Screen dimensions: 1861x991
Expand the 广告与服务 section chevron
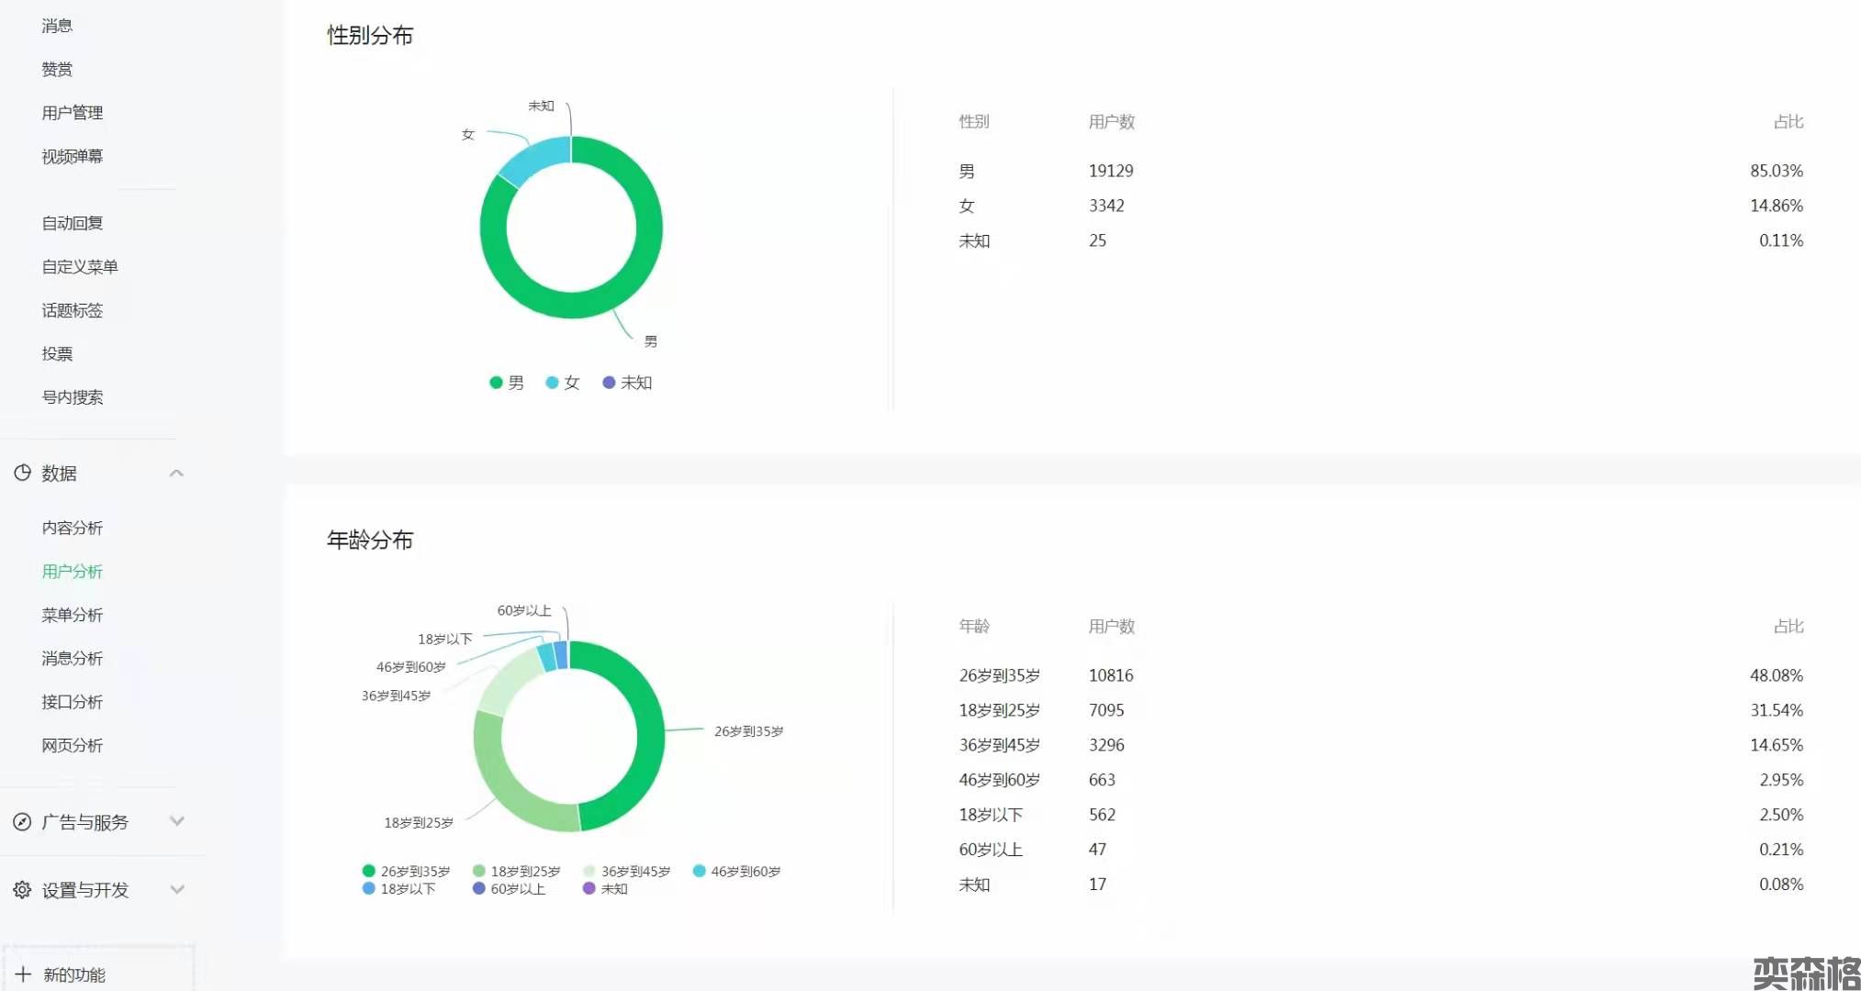tap(177, 821)
